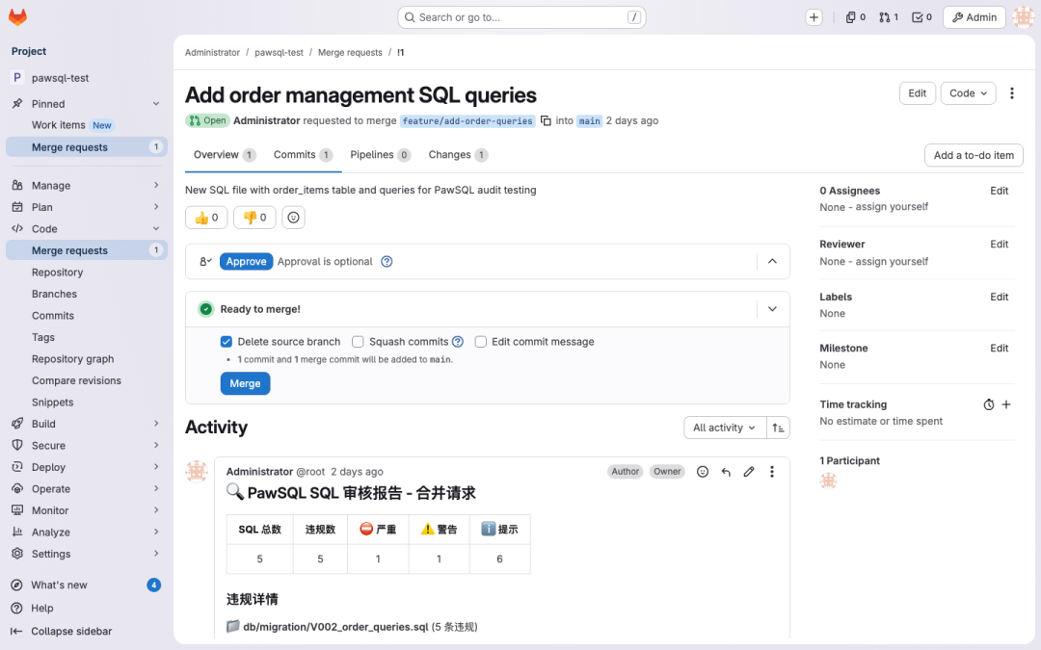Enable Edit commit message checkbox
The image size is (1041, 650).
click(x=481, y=342)
